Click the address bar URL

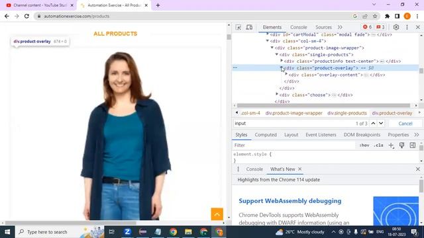point(77,16)
